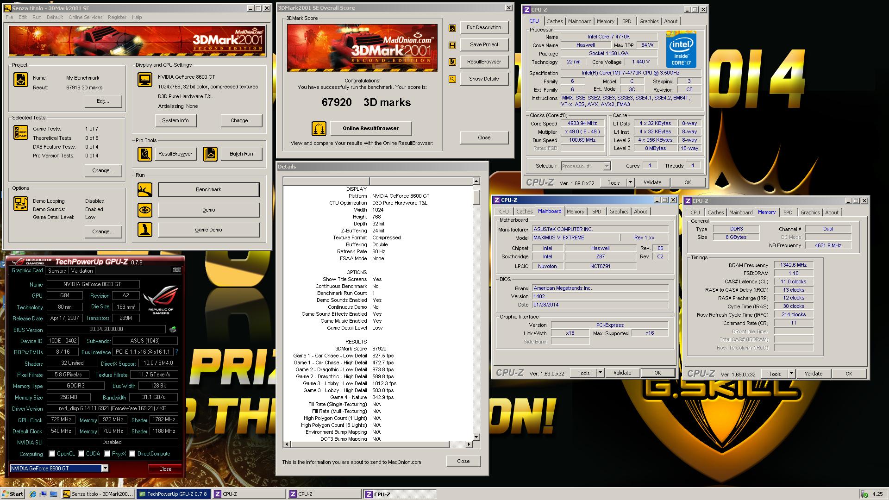Click the Options settings icon in 3DMark
Screen dimensions: 889x500
[20, 204]
